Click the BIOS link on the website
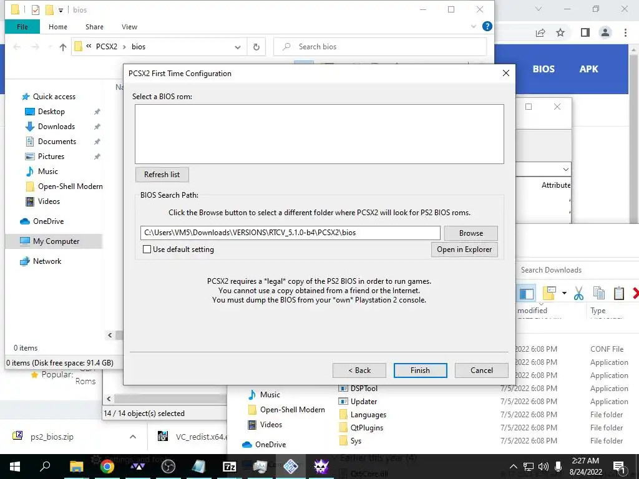Image resolution: width=639 pixels, height=479 pixels. [x=544, y=69]
